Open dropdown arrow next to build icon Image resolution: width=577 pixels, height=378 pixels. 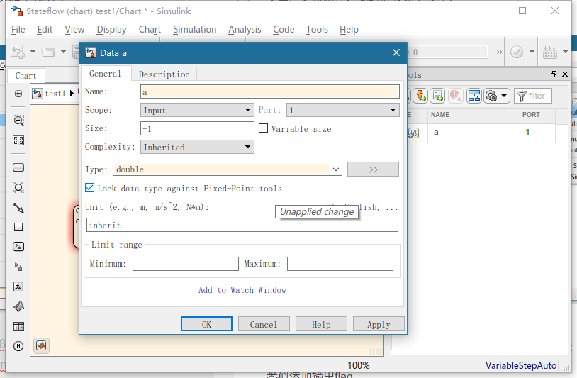[565, 52]
